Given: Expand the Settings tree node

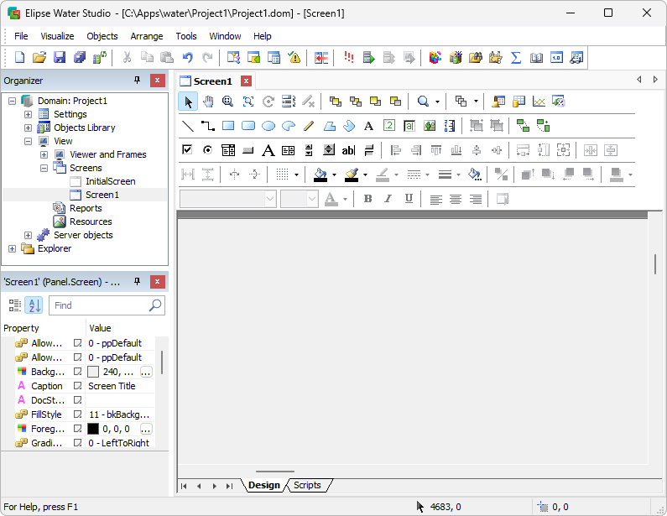Looking at the screenshot, I should tap(28, 114).
